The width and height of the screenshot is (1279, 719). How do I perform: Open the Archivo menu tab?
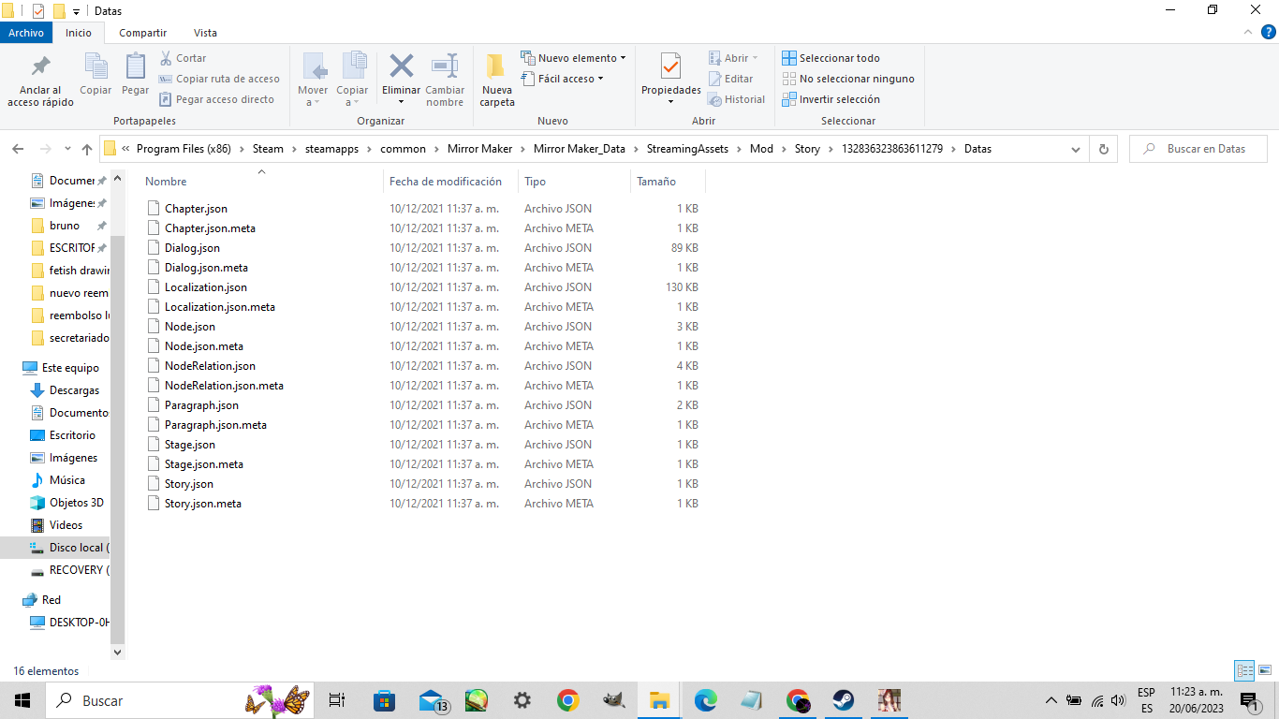[26, 33]
